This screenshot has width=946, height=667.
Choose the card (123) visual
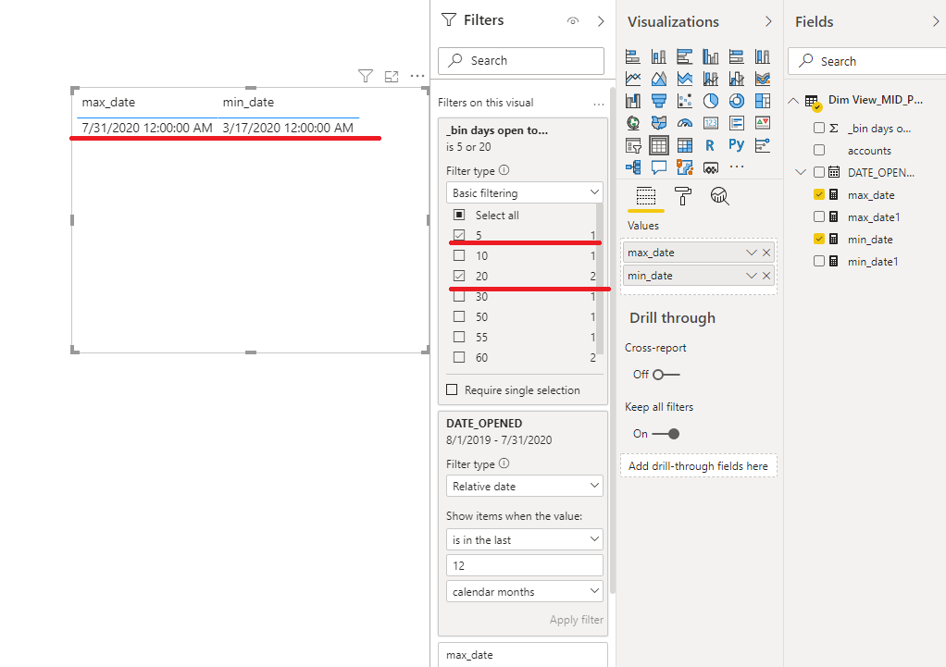[x=711, y=123]
